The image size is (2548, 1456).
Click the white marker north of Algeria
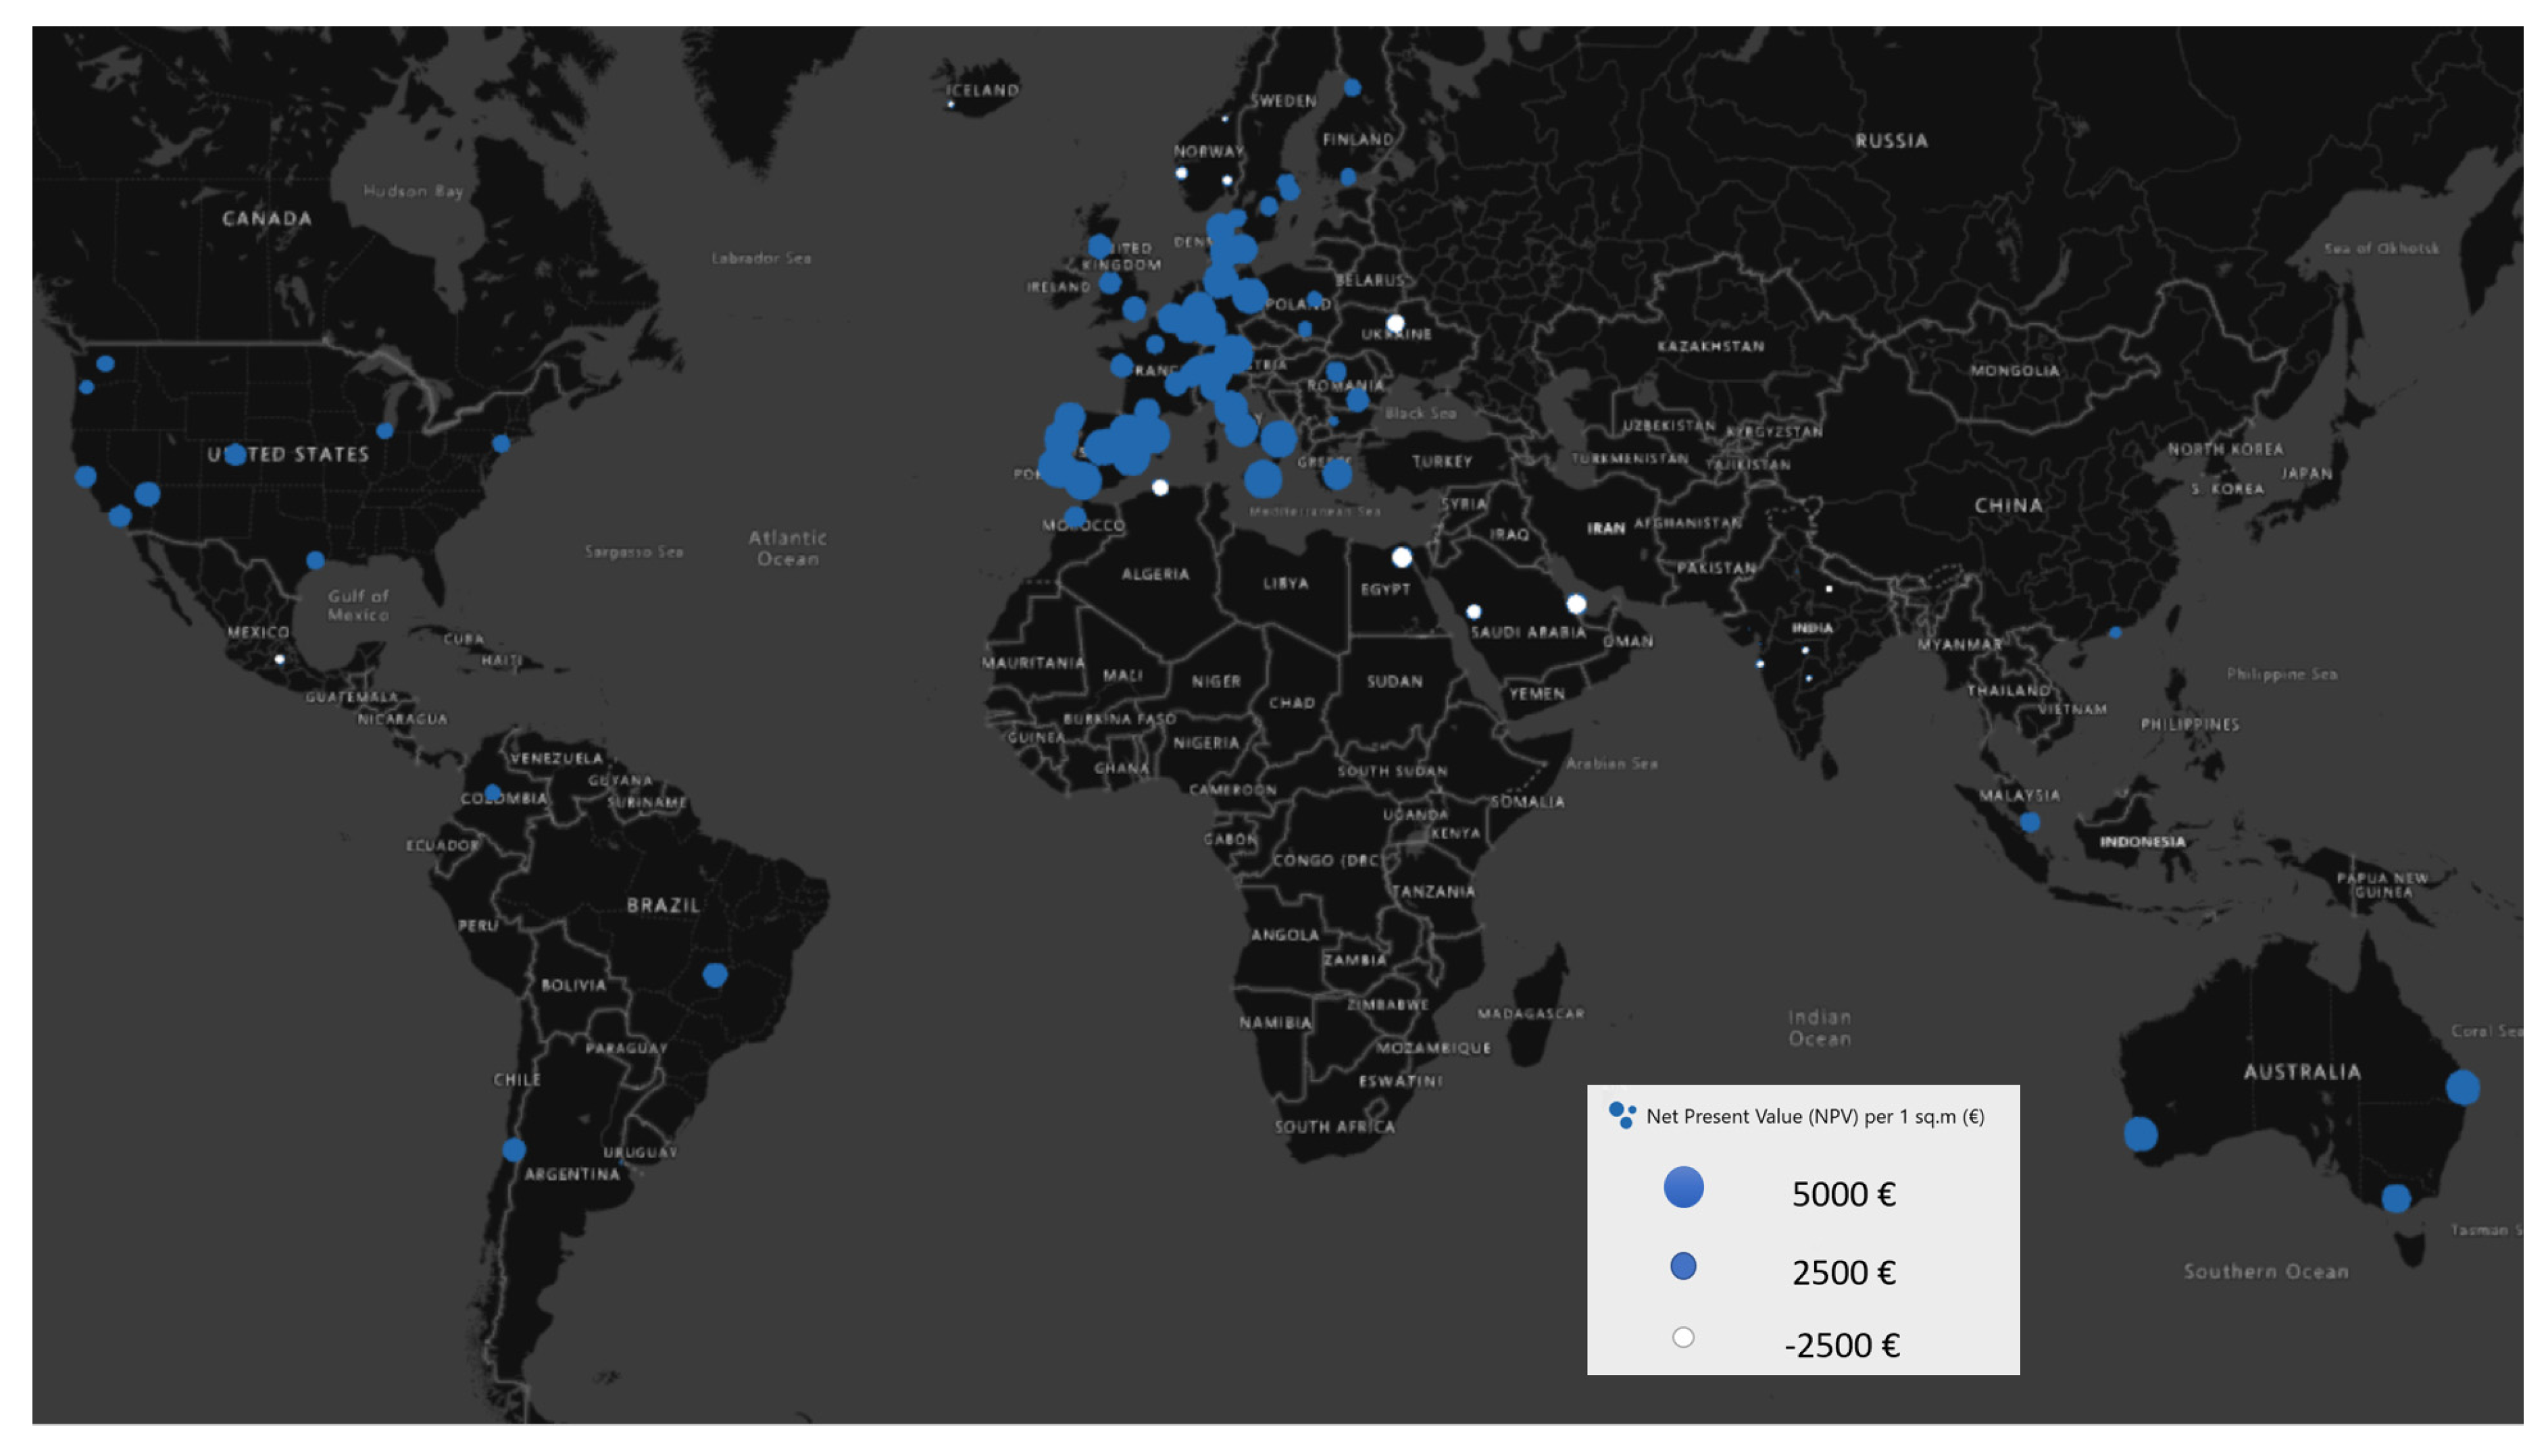1159,488
